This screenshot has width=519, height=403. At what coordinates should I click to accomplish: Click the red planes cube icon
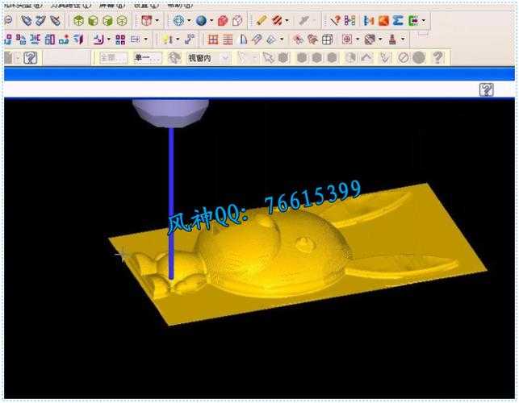pyautogui.click(x=146, y=21)
